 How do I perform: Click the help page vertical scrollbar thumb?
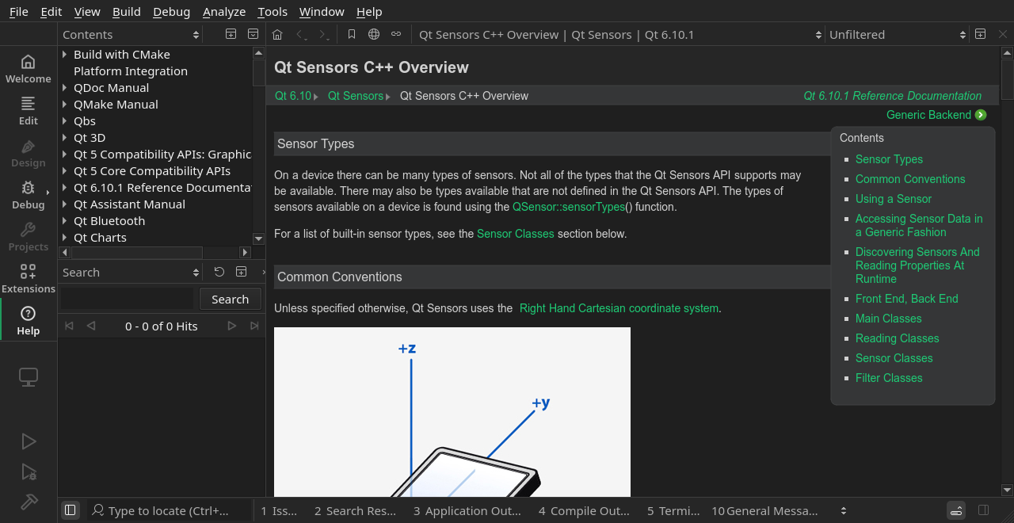[x=1007, y=78]
